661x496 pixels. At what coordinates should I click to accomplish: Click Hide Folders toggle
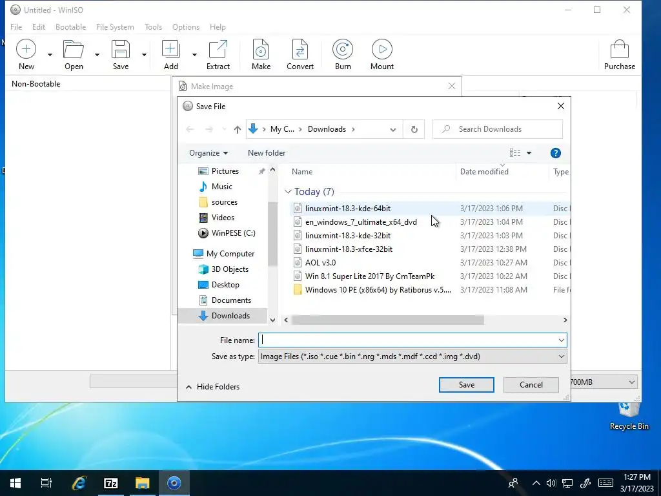point(212,387)
